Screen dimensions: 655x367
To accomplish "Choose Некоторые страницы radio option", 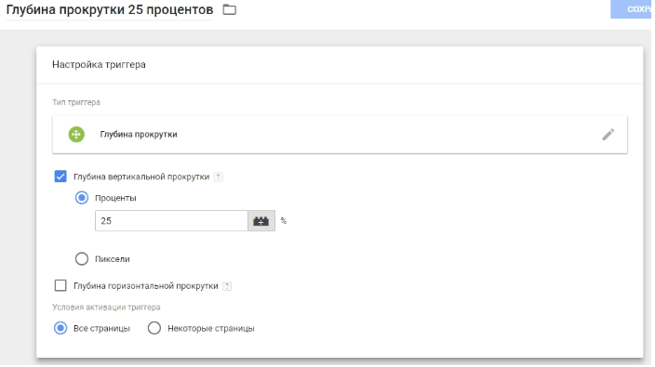I will pos(154,328).
